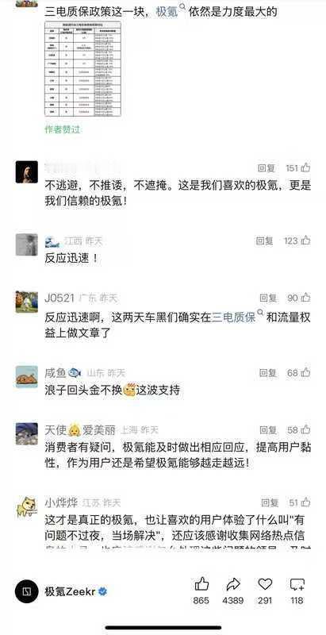This screenshot has width=326, height=635.
Task: Open the comments bubble icon showing 118
Action: pyautogui.click(x=297, y=584)
